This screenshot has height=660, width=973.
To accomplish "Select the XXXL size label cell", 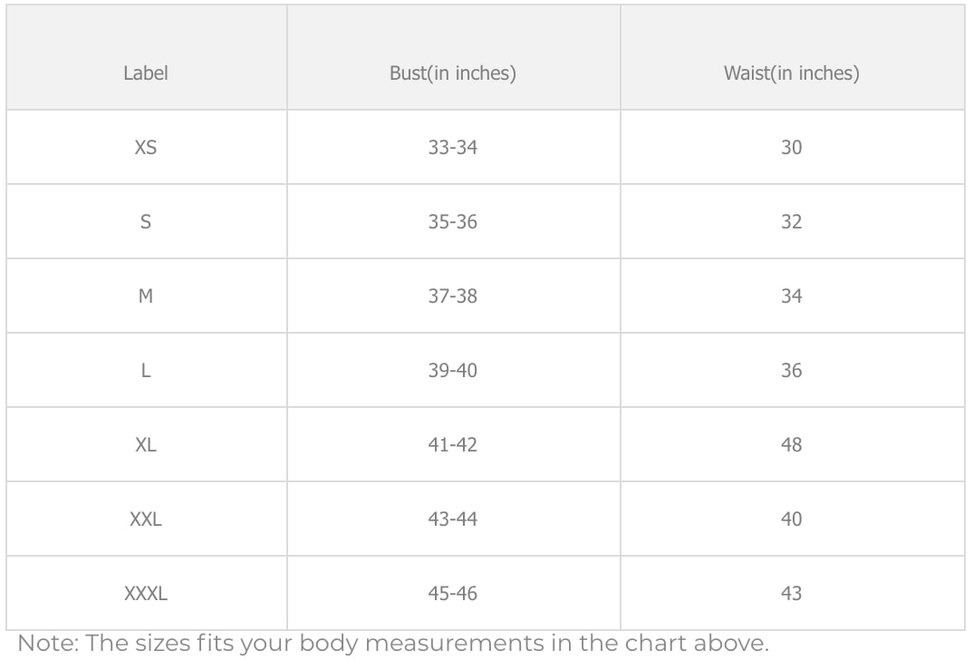I will point(146,594).
